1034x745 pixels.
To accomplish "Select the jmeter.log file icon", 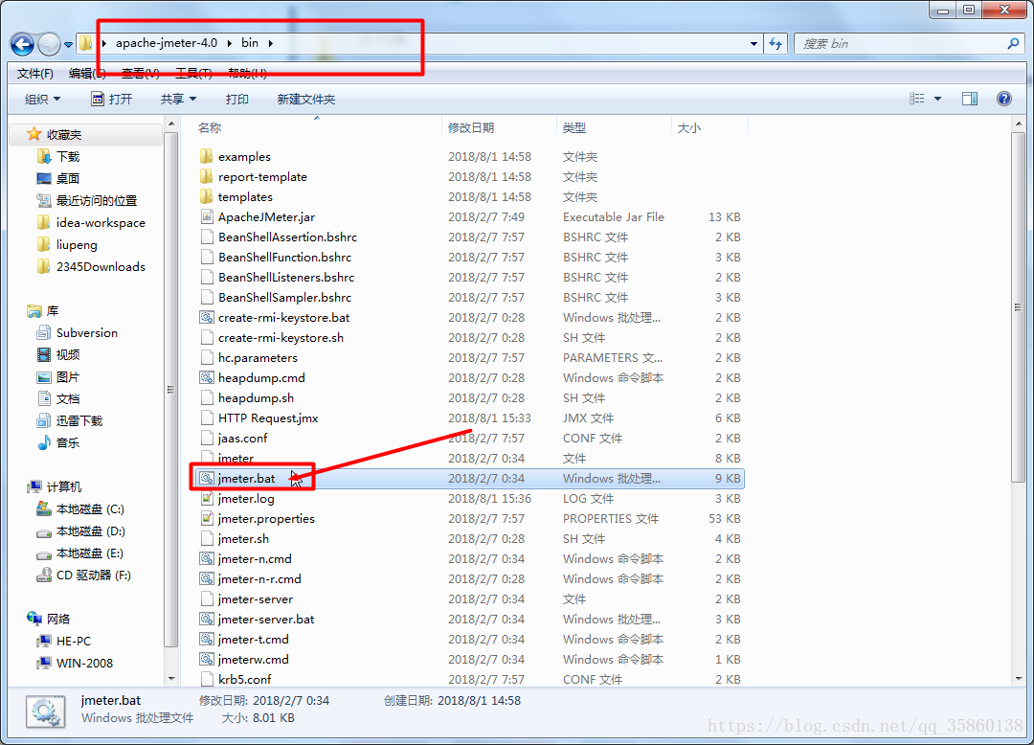I will (x=207, y=499).
